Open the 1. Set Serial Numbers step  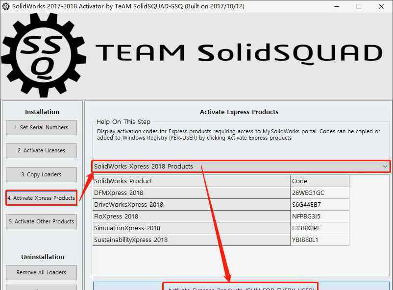tap(41, 127)
